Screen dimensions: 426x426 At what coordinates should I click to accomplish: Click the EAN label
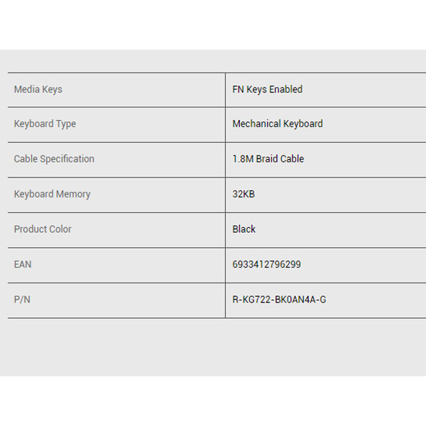pos(23,264)
